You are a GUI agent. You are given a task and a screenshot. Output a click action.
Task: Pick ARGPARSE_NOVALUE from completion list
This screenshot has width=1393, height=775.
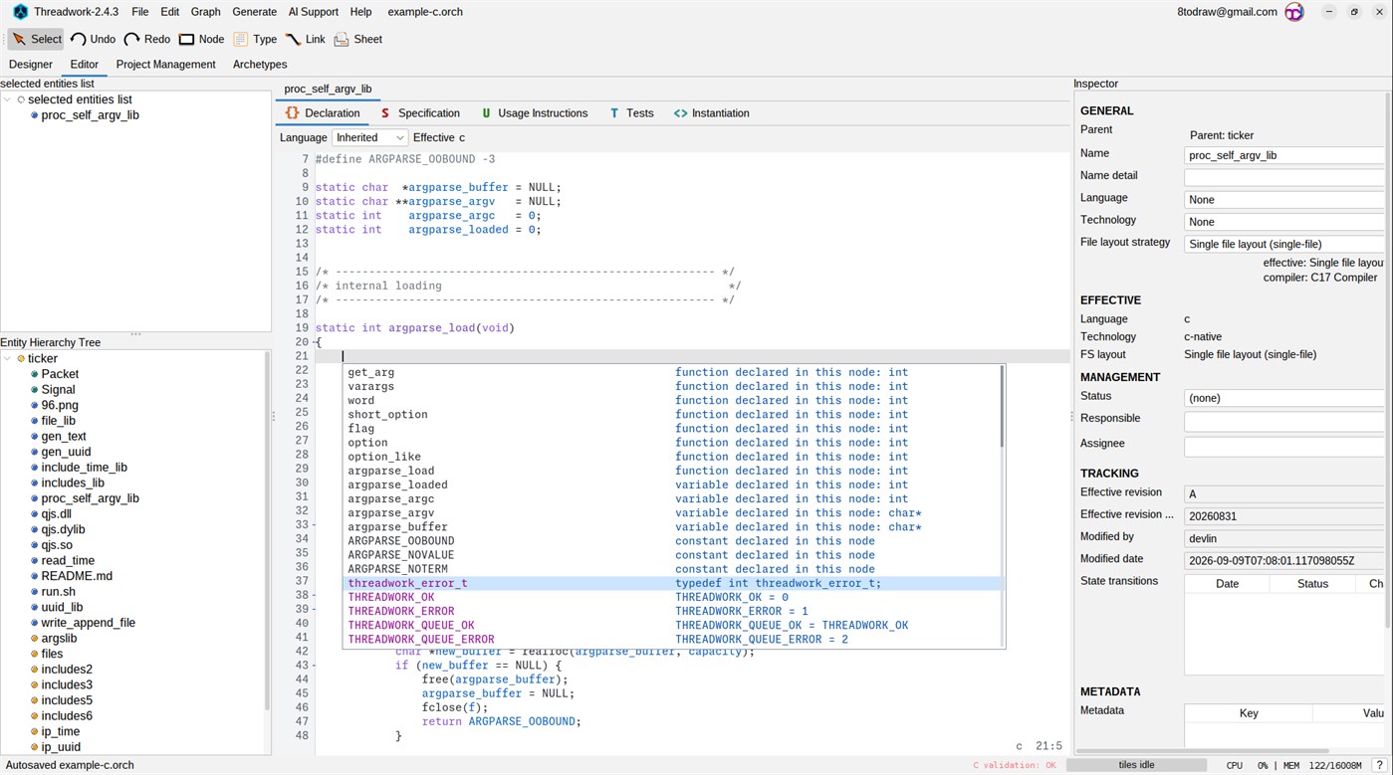coord(672,555)
